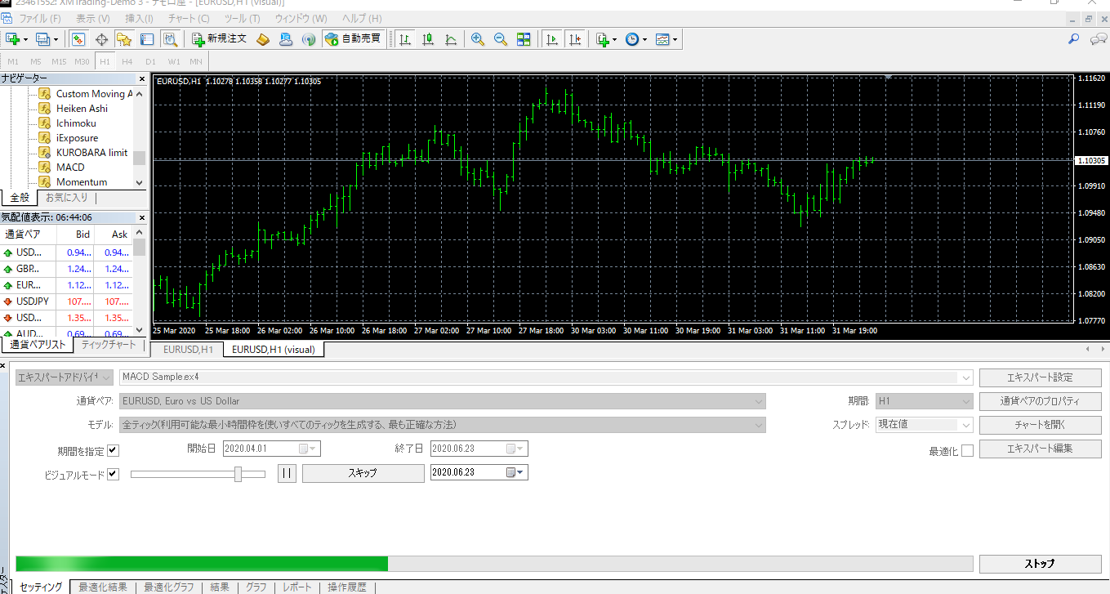Open the MetaEditor yellow book icon
Viewport: 1110px width, 594px height.
[x=263, y=38]
